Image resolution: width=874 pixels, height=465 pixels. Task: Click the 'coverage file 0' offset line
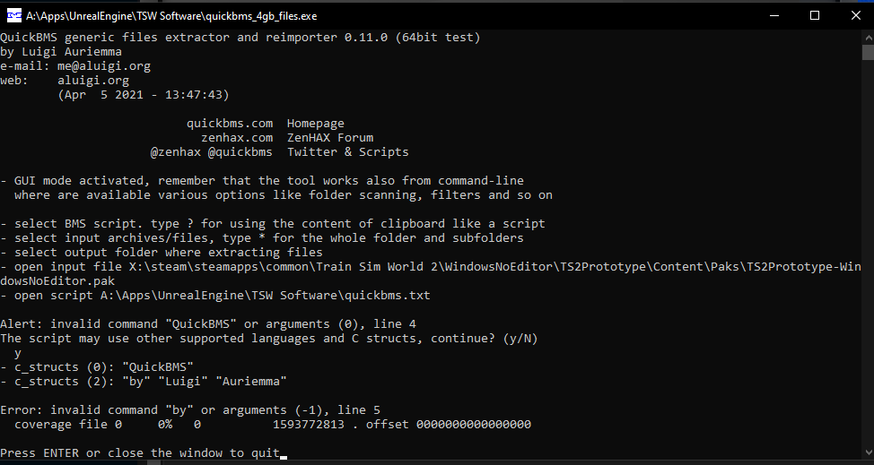pyautogui.click(x=269, y=425)
